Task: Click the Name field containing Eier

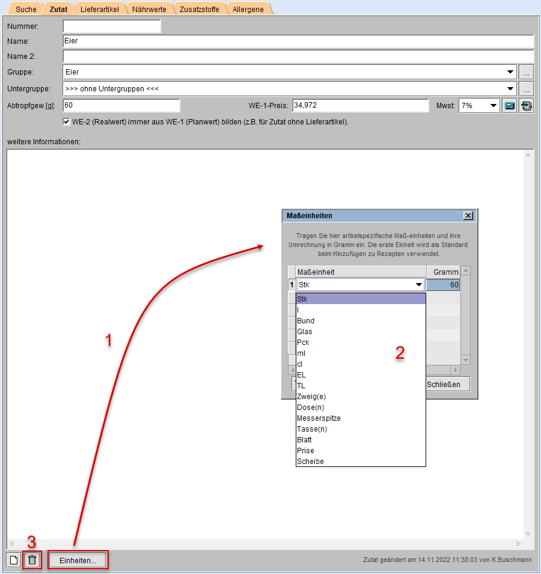Action: (x=298, y=41)
